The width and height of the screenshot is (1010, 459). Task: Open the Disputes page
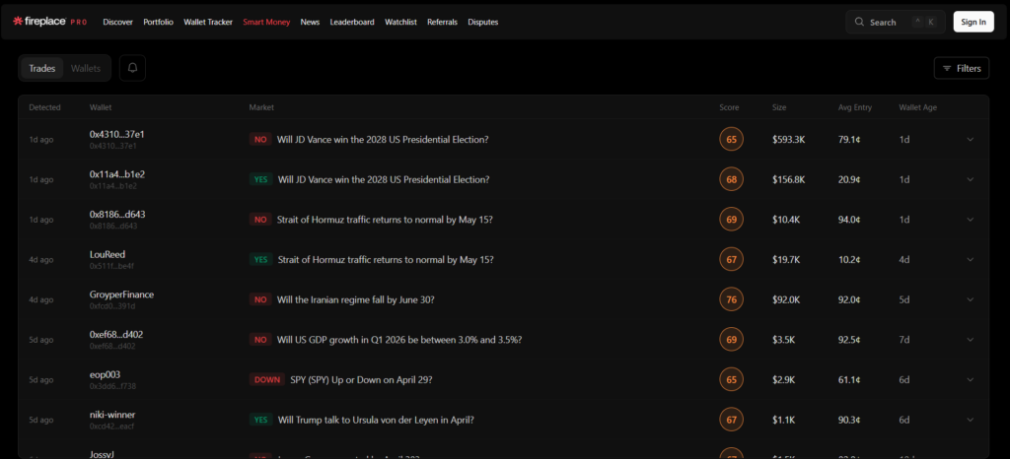[x=483, y=22]
